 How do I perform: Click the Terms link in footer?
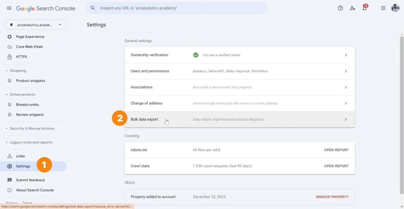tap(27, 203)
